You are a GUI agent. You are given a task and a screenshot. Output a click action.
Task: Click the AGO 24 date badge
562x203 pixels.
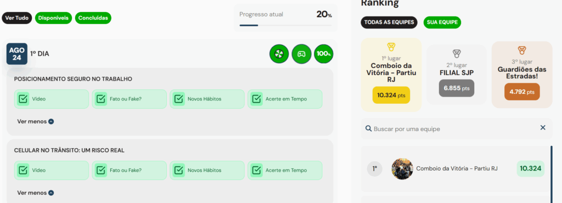17,54
